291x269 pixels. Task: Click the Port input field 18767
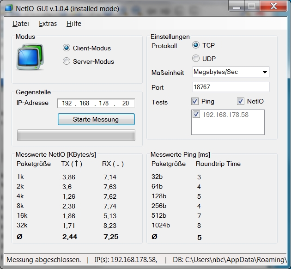coord(230,87)
